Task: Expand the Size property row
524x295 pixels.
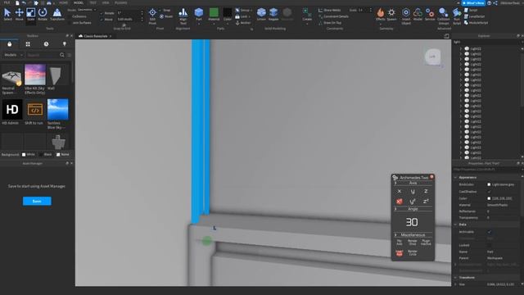Action: [x=455, y=284]
